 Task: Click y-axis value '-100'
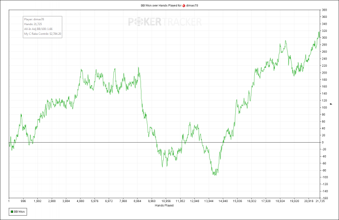coord(325,177)
